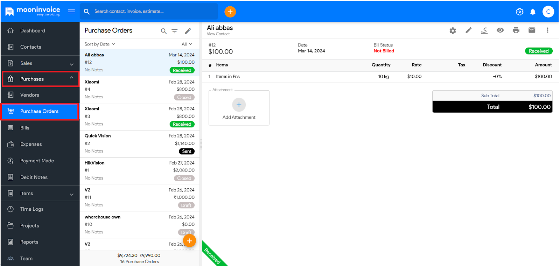Viewport: 560px width, 266px height.
Task: Click the Draft badge on V2 #11 order
Action: (x=186, y=205)
